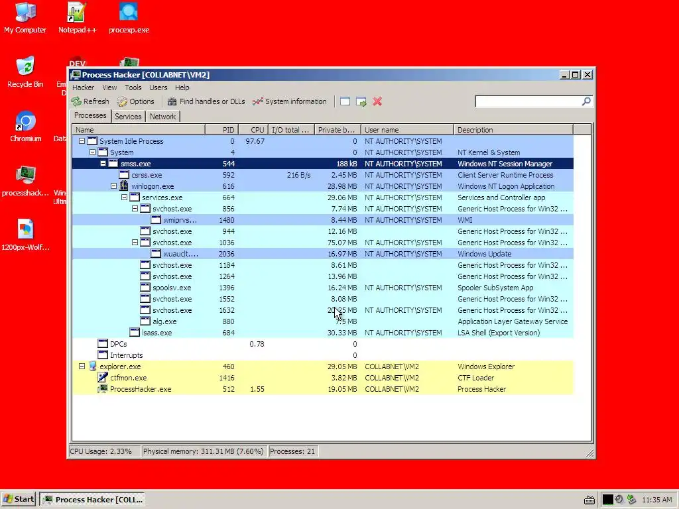The width and height of the screenshot is (679, 509).
Task: Click the Windows Update description text
Action: (x=484, y=254)
